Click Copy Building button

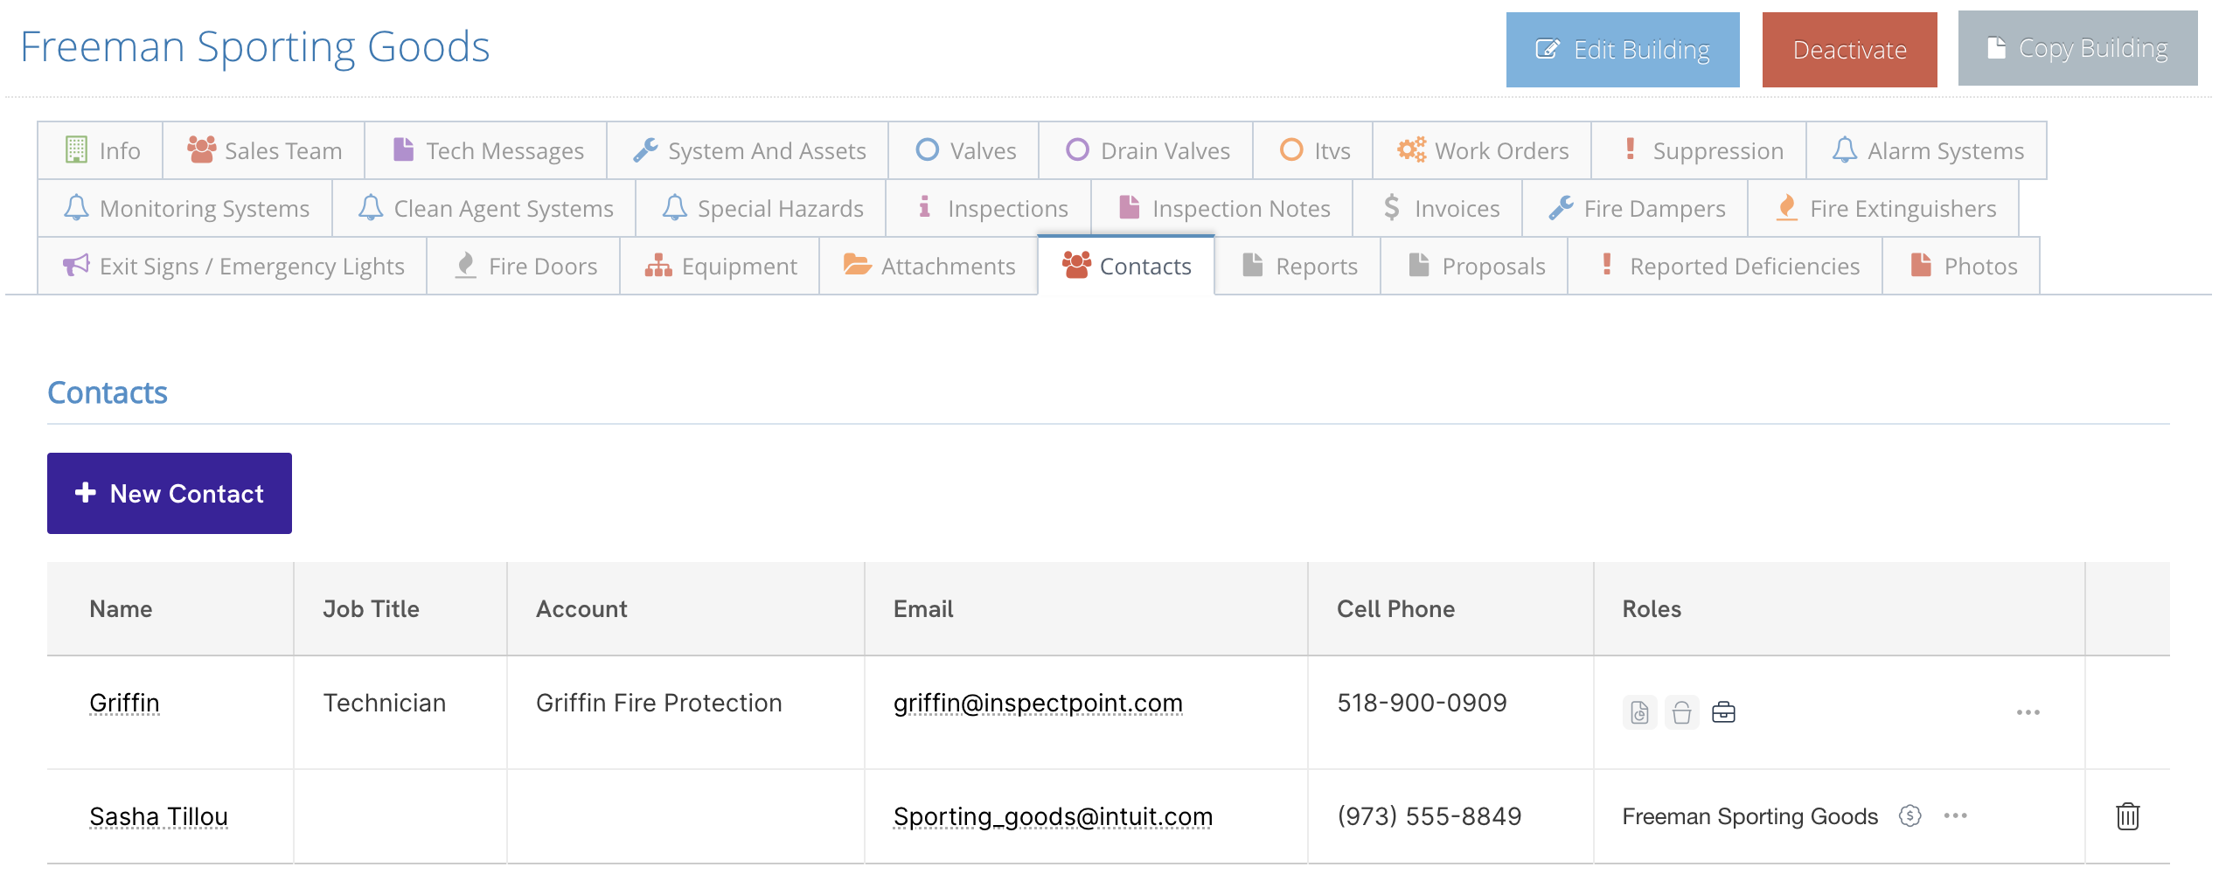click(2078, 48)
